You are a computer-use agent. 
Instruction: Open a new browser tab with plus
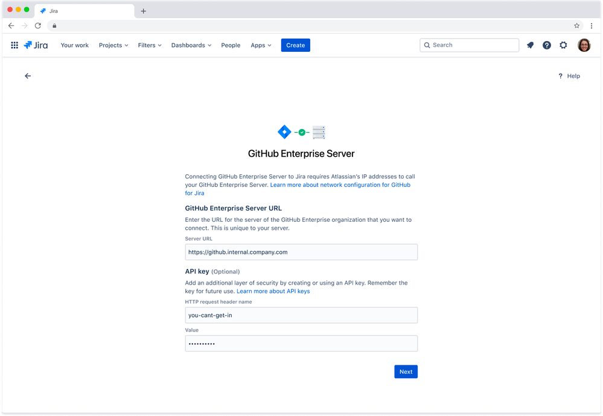click(x=144, y=11)
